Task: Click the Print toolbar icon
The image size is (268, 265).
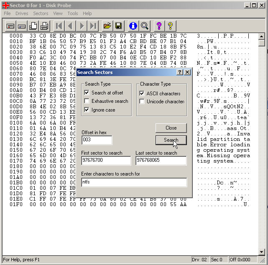Action: click(44, 26)
